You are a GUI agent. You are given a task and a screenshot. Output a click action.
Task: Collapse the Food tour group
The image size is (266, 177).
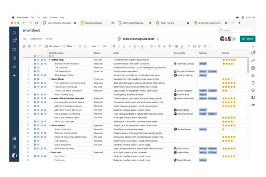[x=50, y=152]
